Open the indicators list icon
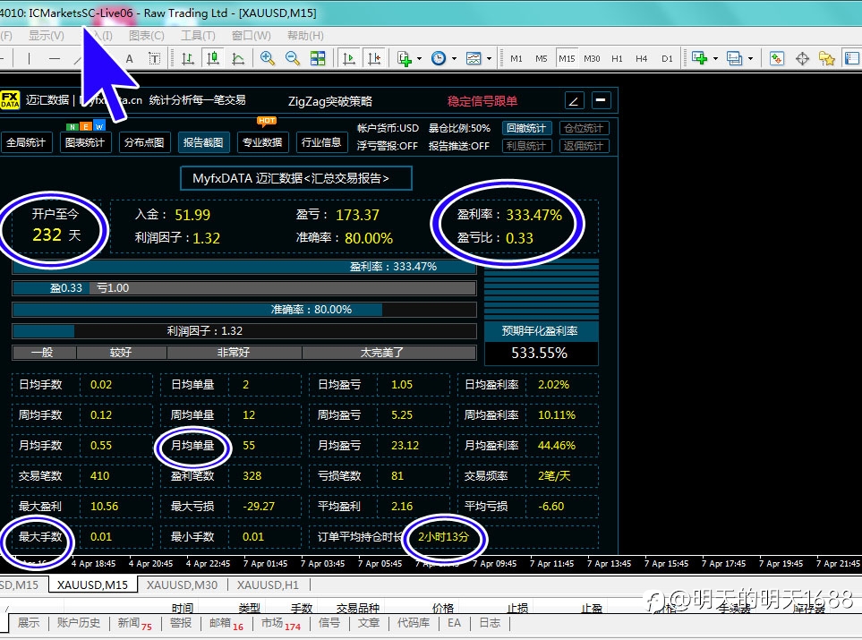The image size is (862, 640). coord(405,58)
